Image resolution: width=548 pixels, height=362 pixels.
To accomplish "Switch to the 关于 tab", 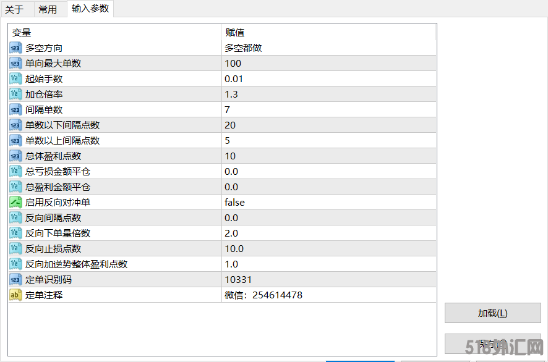I will pyautogui.click(x=14, y=9).
